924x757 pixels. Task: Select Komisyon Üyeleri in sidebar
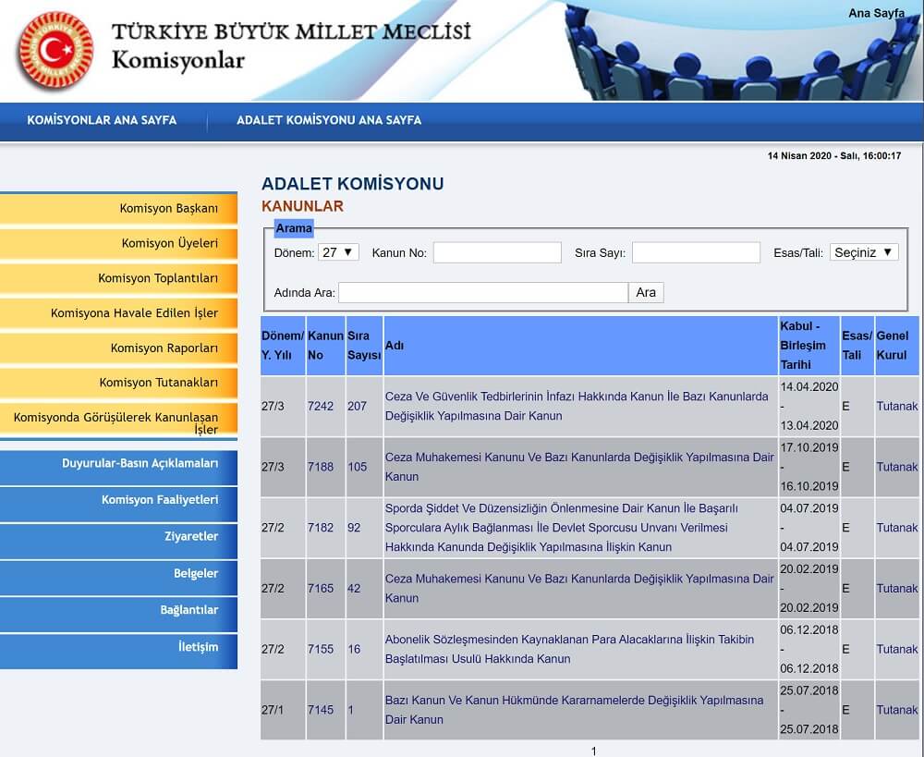169,243
